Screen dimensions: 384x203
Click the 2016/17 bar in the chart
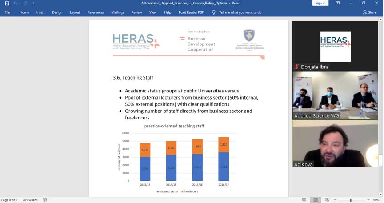[x=224, y=159]
